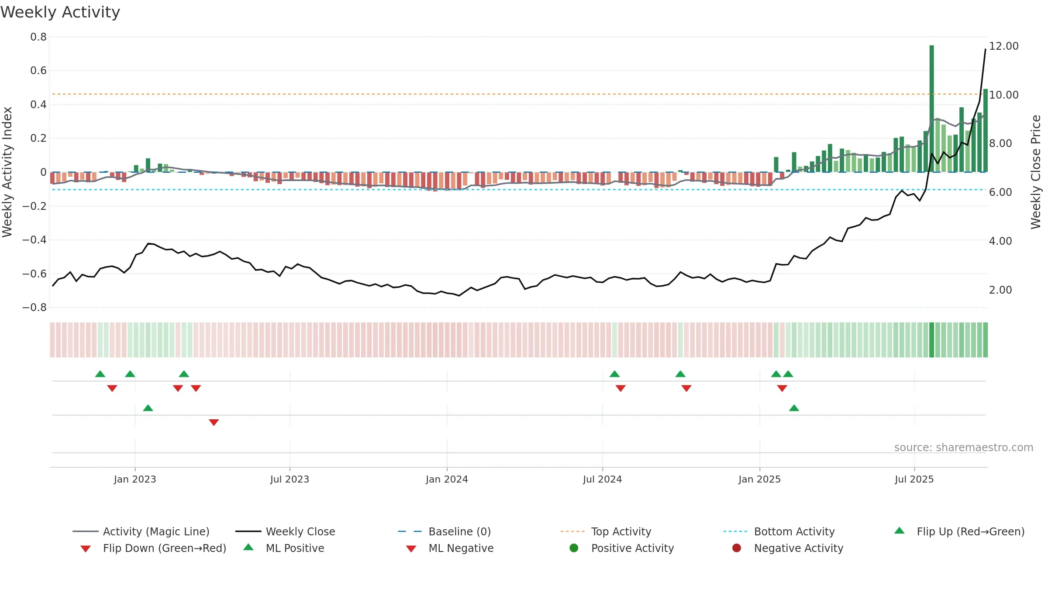Toggle ML Positive legend entry

284,548
